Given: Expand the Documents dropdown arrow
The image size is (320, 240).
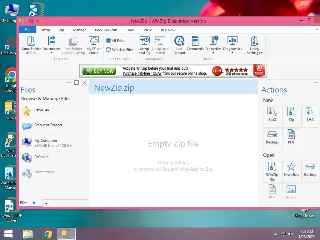Looking at the screenshot, I should tap(52, 52).
